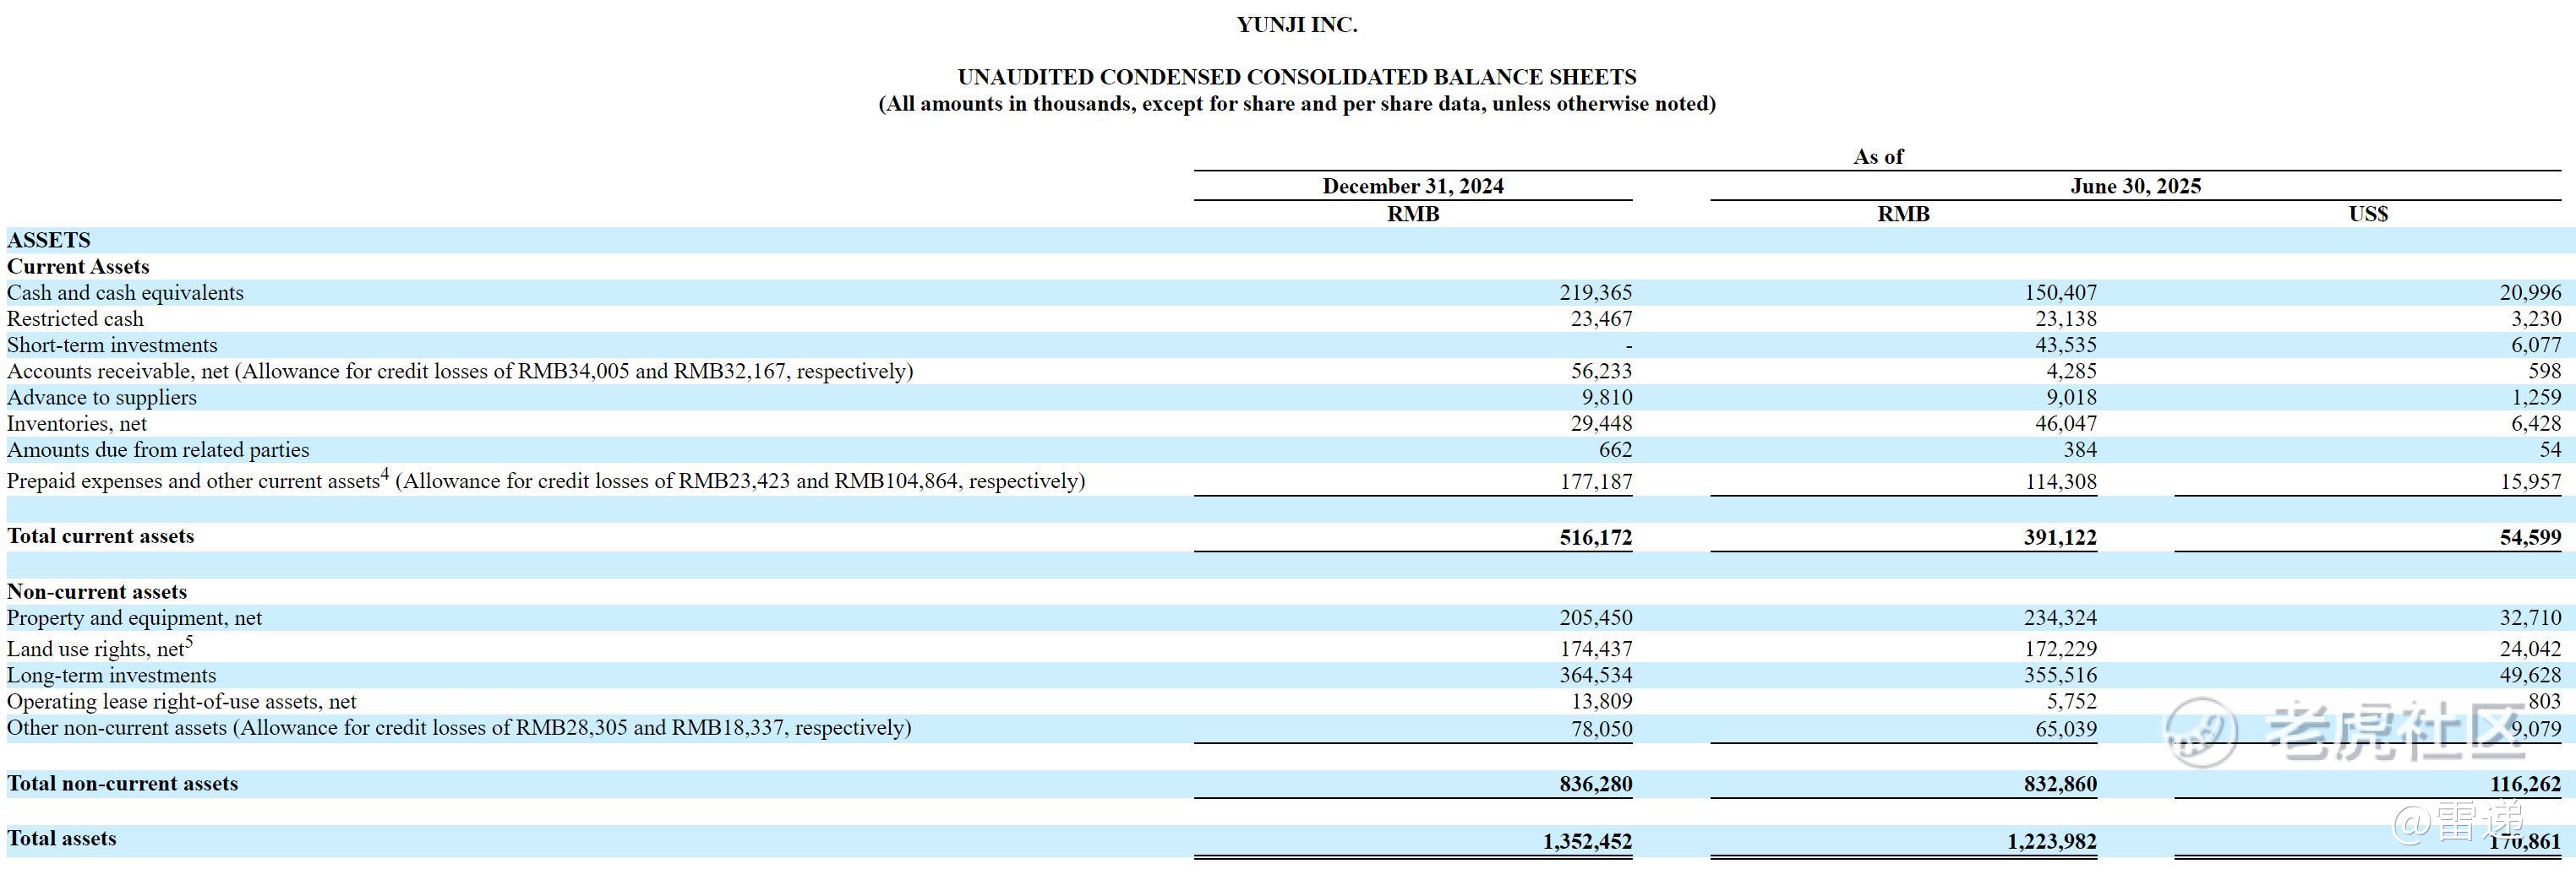Viewport: 2576px width, 880px height.
Task: Select Long-term investments value 364,534
Action: coord(1596,676)
